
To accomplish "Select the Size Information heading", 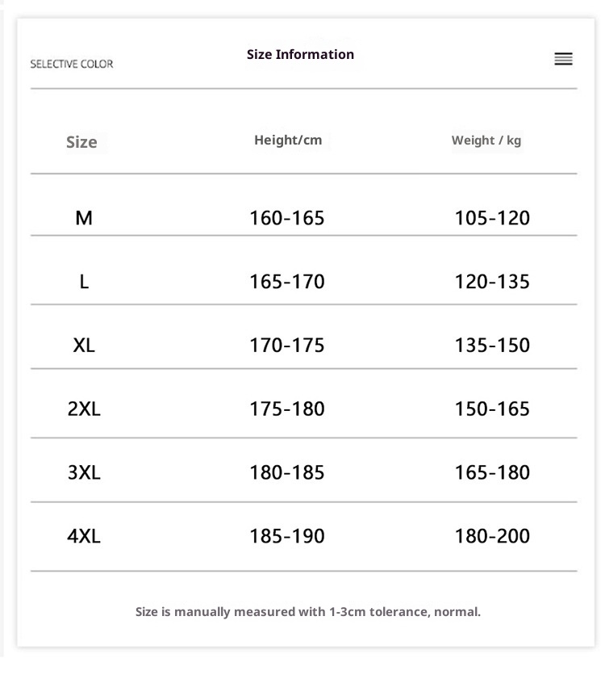I will [x=300, y=54].
